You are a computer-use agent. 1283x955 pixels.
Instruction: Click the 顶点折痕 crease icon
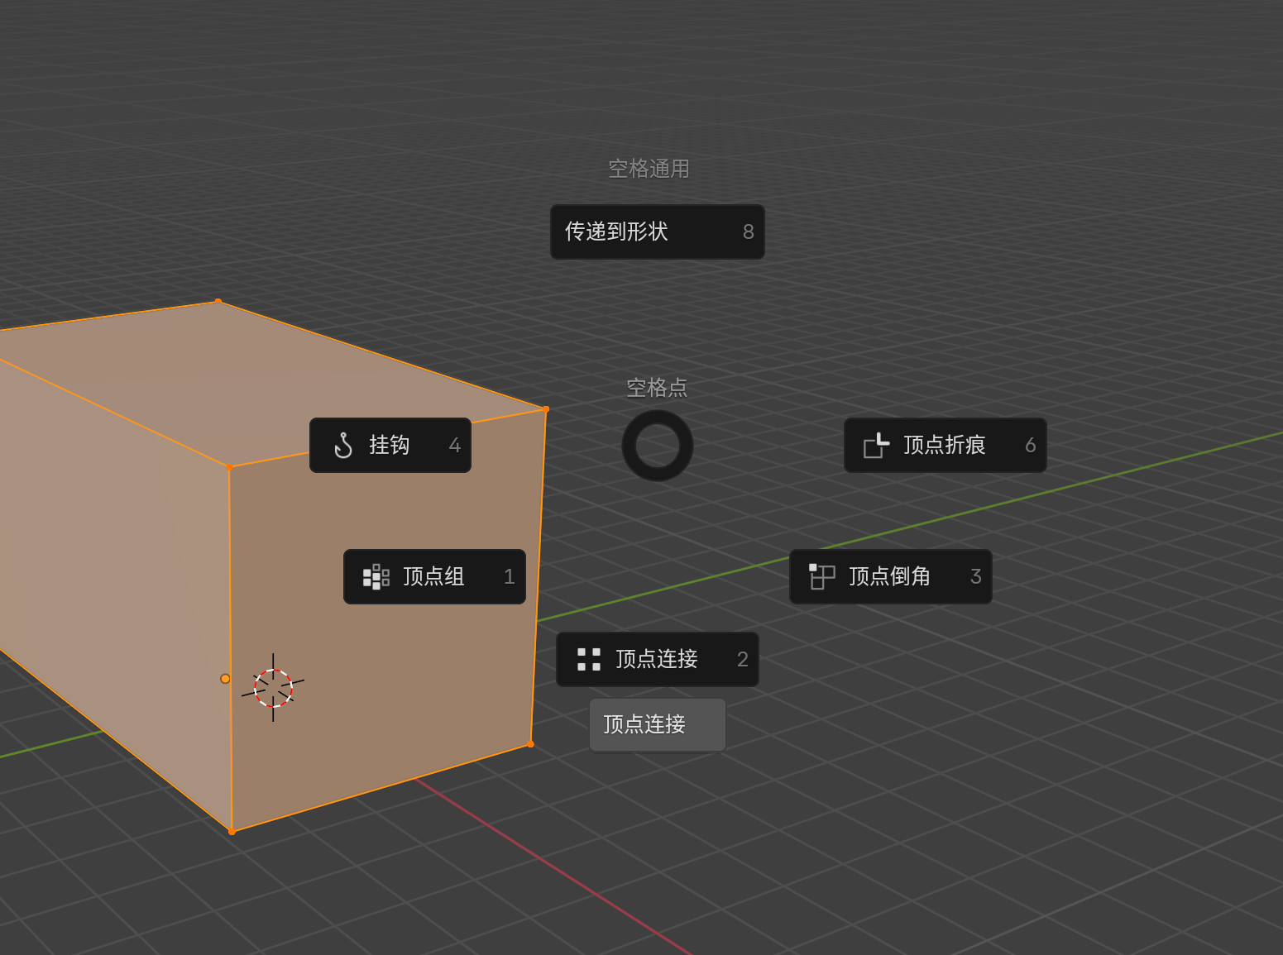point(876,446)
